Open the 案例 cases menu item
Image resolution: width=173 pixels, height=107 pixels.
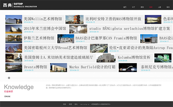coord(142,7)
